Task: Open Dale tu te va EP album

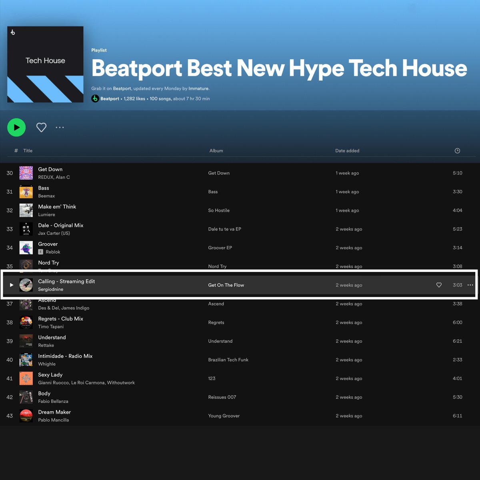Action: point(224,229)
